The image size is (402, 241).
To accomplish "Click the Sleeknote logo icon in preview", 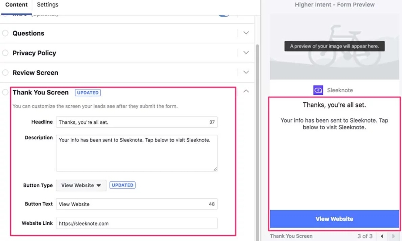I will (x=318, y=90).
